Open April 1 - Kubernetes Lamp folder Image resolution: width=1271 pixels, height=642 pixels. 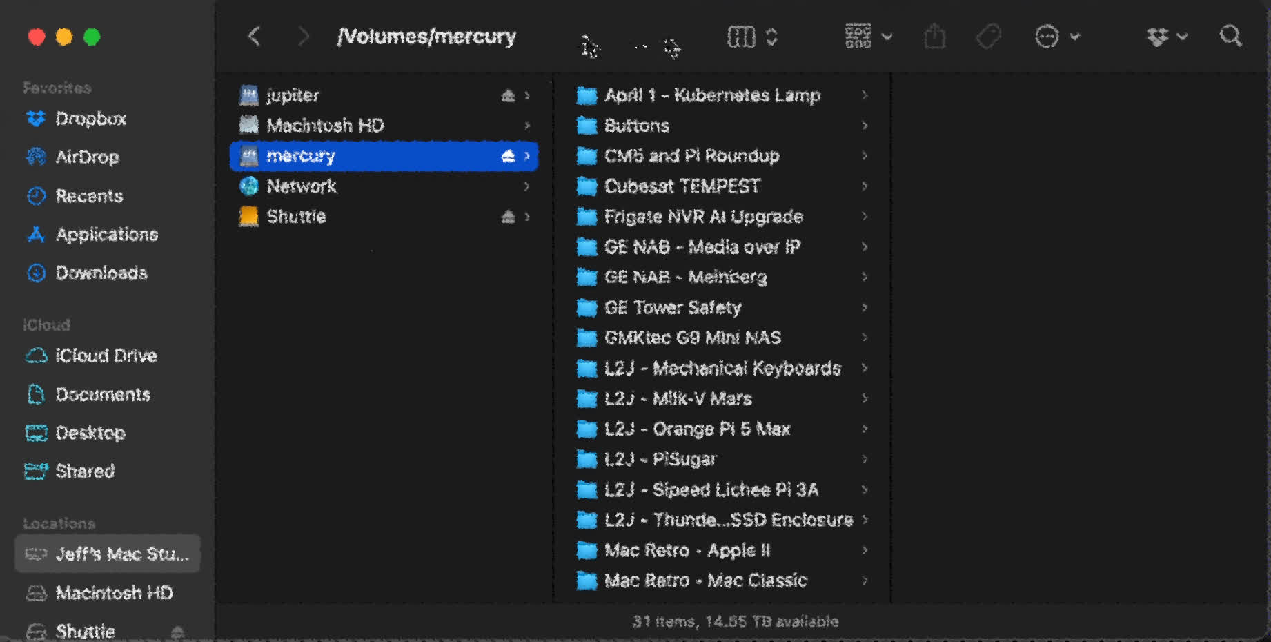pos(722,95)
